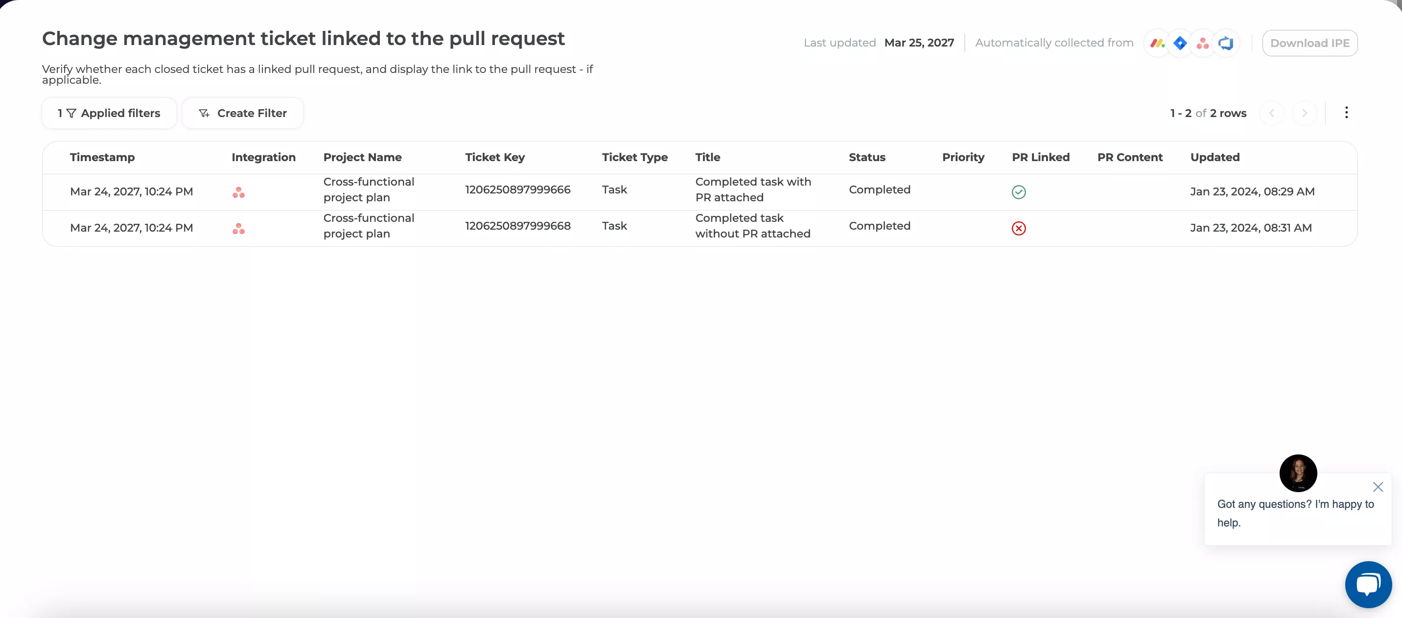Go to next page of rows
Viewport: 1402px width, 618px height.
click(x=1304, y=113)
